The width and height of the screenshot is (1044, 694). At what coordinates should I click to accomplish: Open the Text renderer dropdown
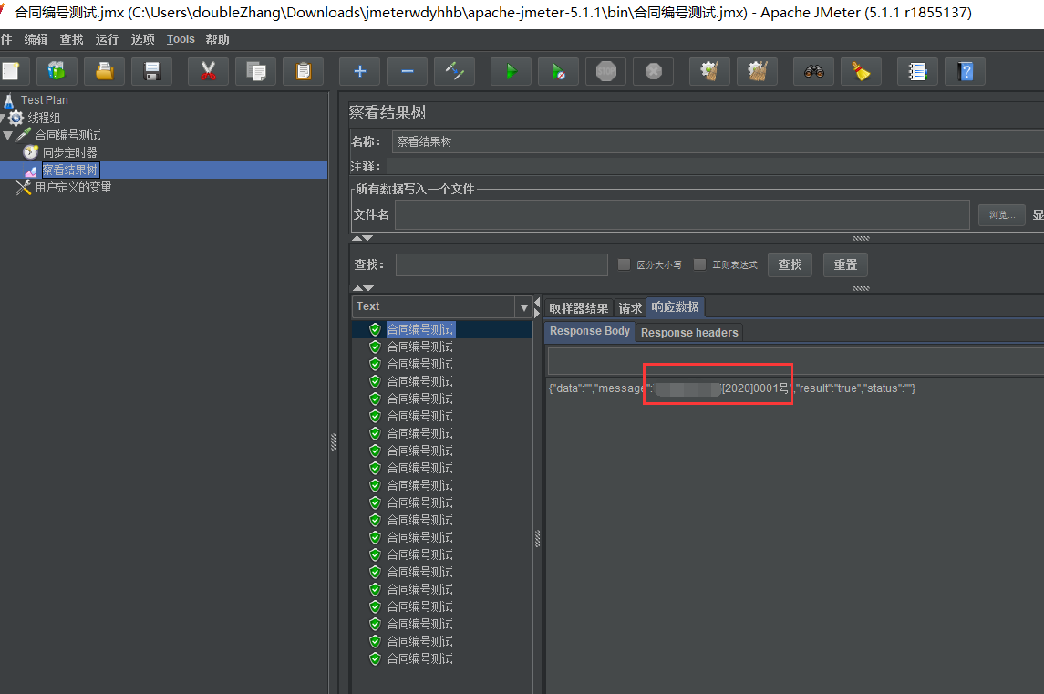523,307
